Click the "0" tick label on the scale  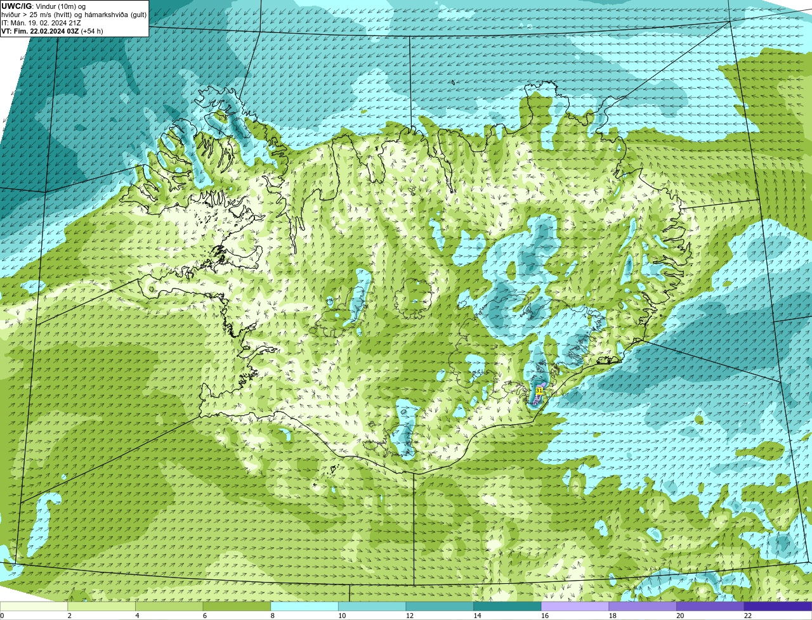[x=2, y=616]
